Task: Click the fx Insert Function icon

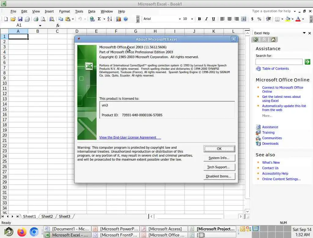Action: coord(58,25)
